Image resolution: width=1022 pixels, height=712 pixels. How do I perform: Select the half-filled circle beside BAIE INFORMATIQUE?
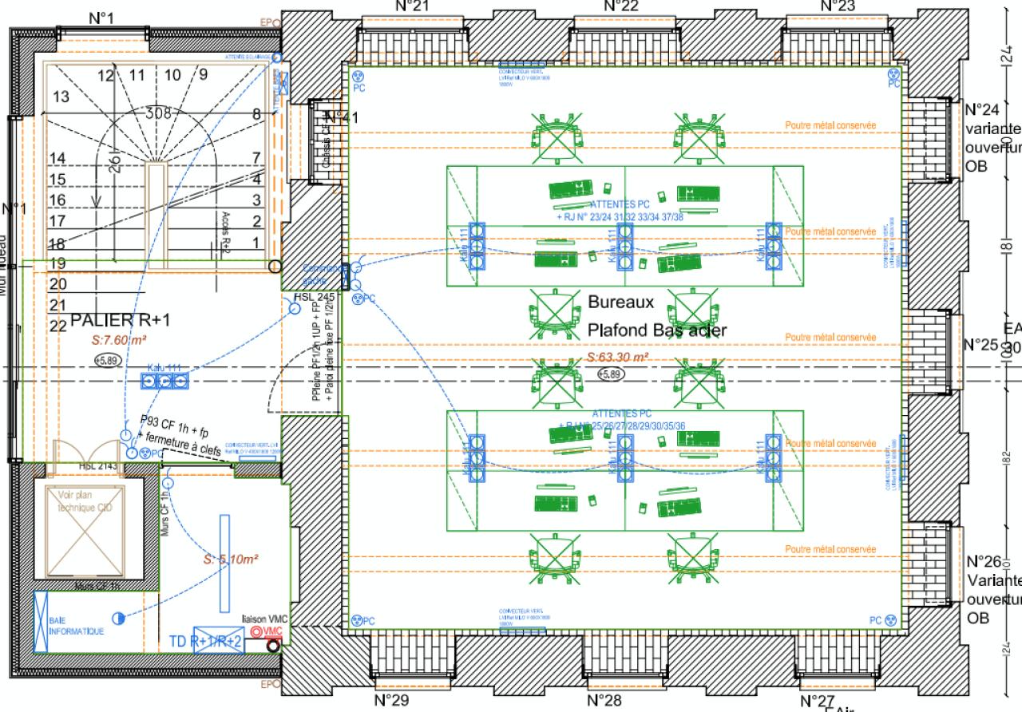tap(118, 618)
